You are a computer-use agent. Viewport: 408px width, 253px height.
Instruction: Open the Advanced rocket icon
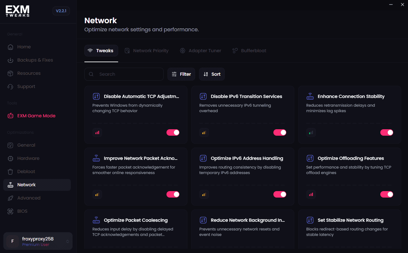(10, 198)
